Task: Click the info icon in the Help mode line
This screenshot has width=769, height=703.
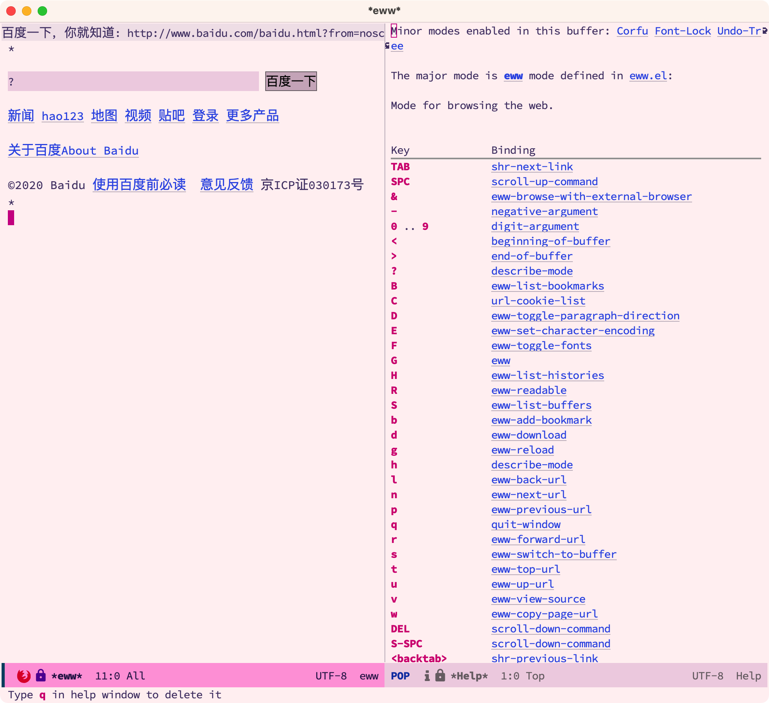Action: pos(427,676)
